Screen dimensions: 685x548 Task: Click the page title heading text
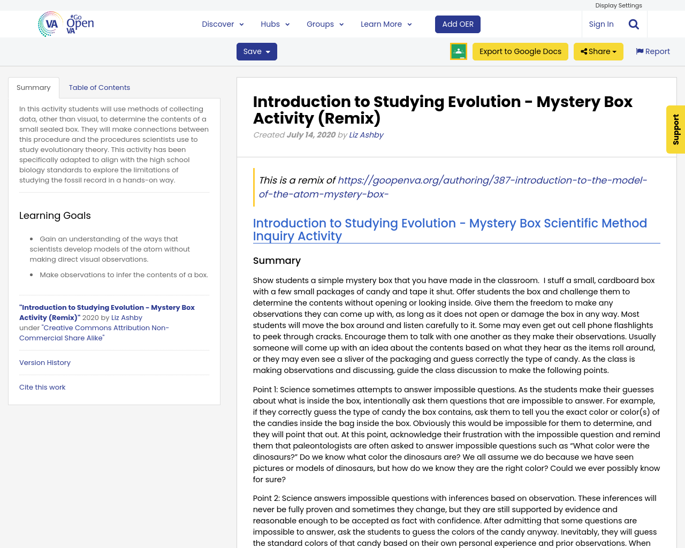[443, 110]
